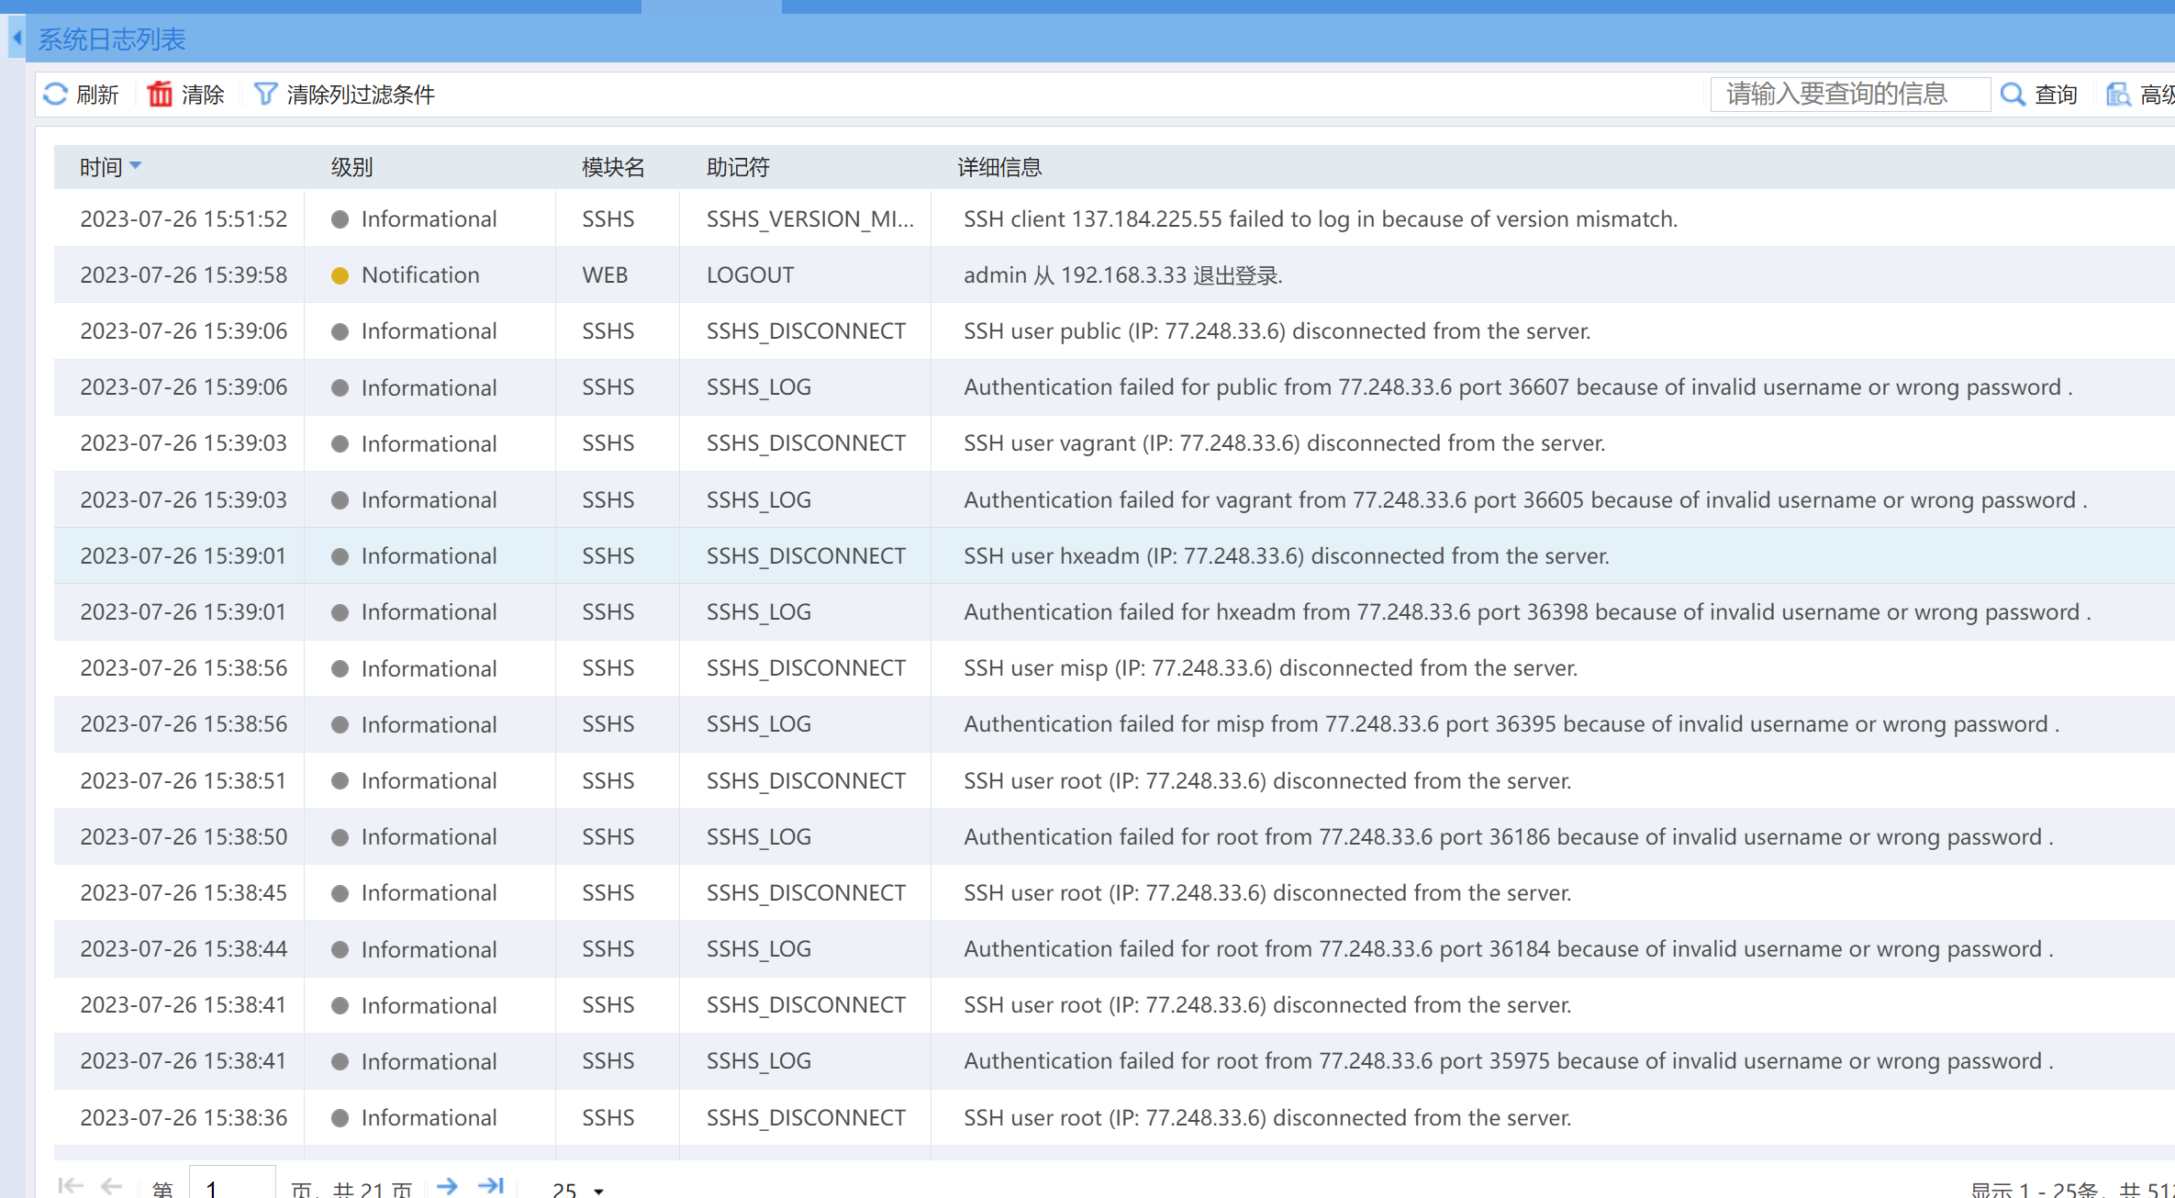Screen dimensions: 2175x1198
Task: Click the 查询 button label
Action: pos(2056,95)
